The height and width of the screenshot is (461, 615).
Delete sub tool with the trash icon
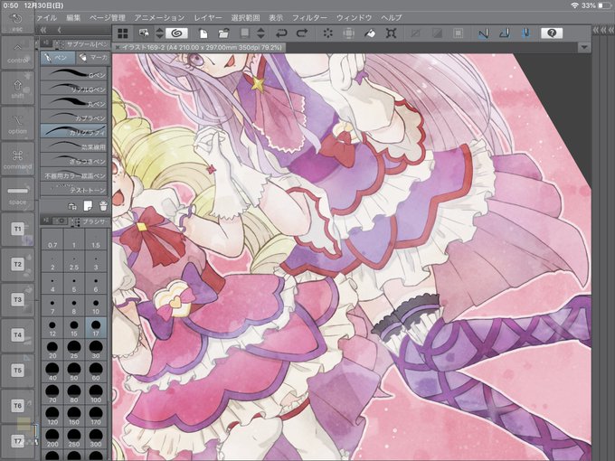click(x=103, y=206)
